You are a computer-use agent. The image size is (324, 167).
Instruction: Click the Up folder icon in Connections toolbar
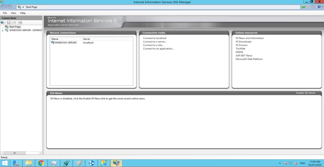(15, 23)
